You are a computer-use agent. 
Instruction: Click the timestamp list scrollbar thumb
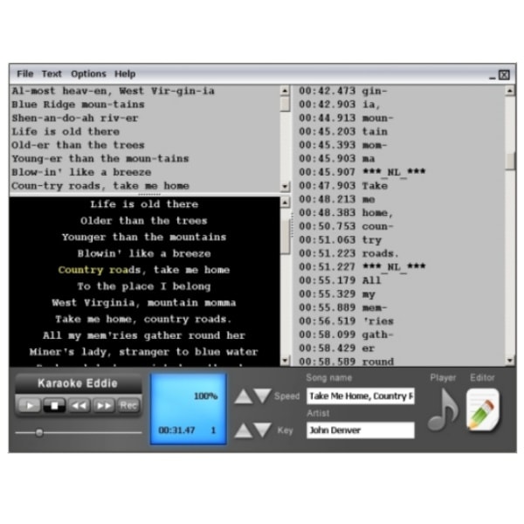point(510,161)
